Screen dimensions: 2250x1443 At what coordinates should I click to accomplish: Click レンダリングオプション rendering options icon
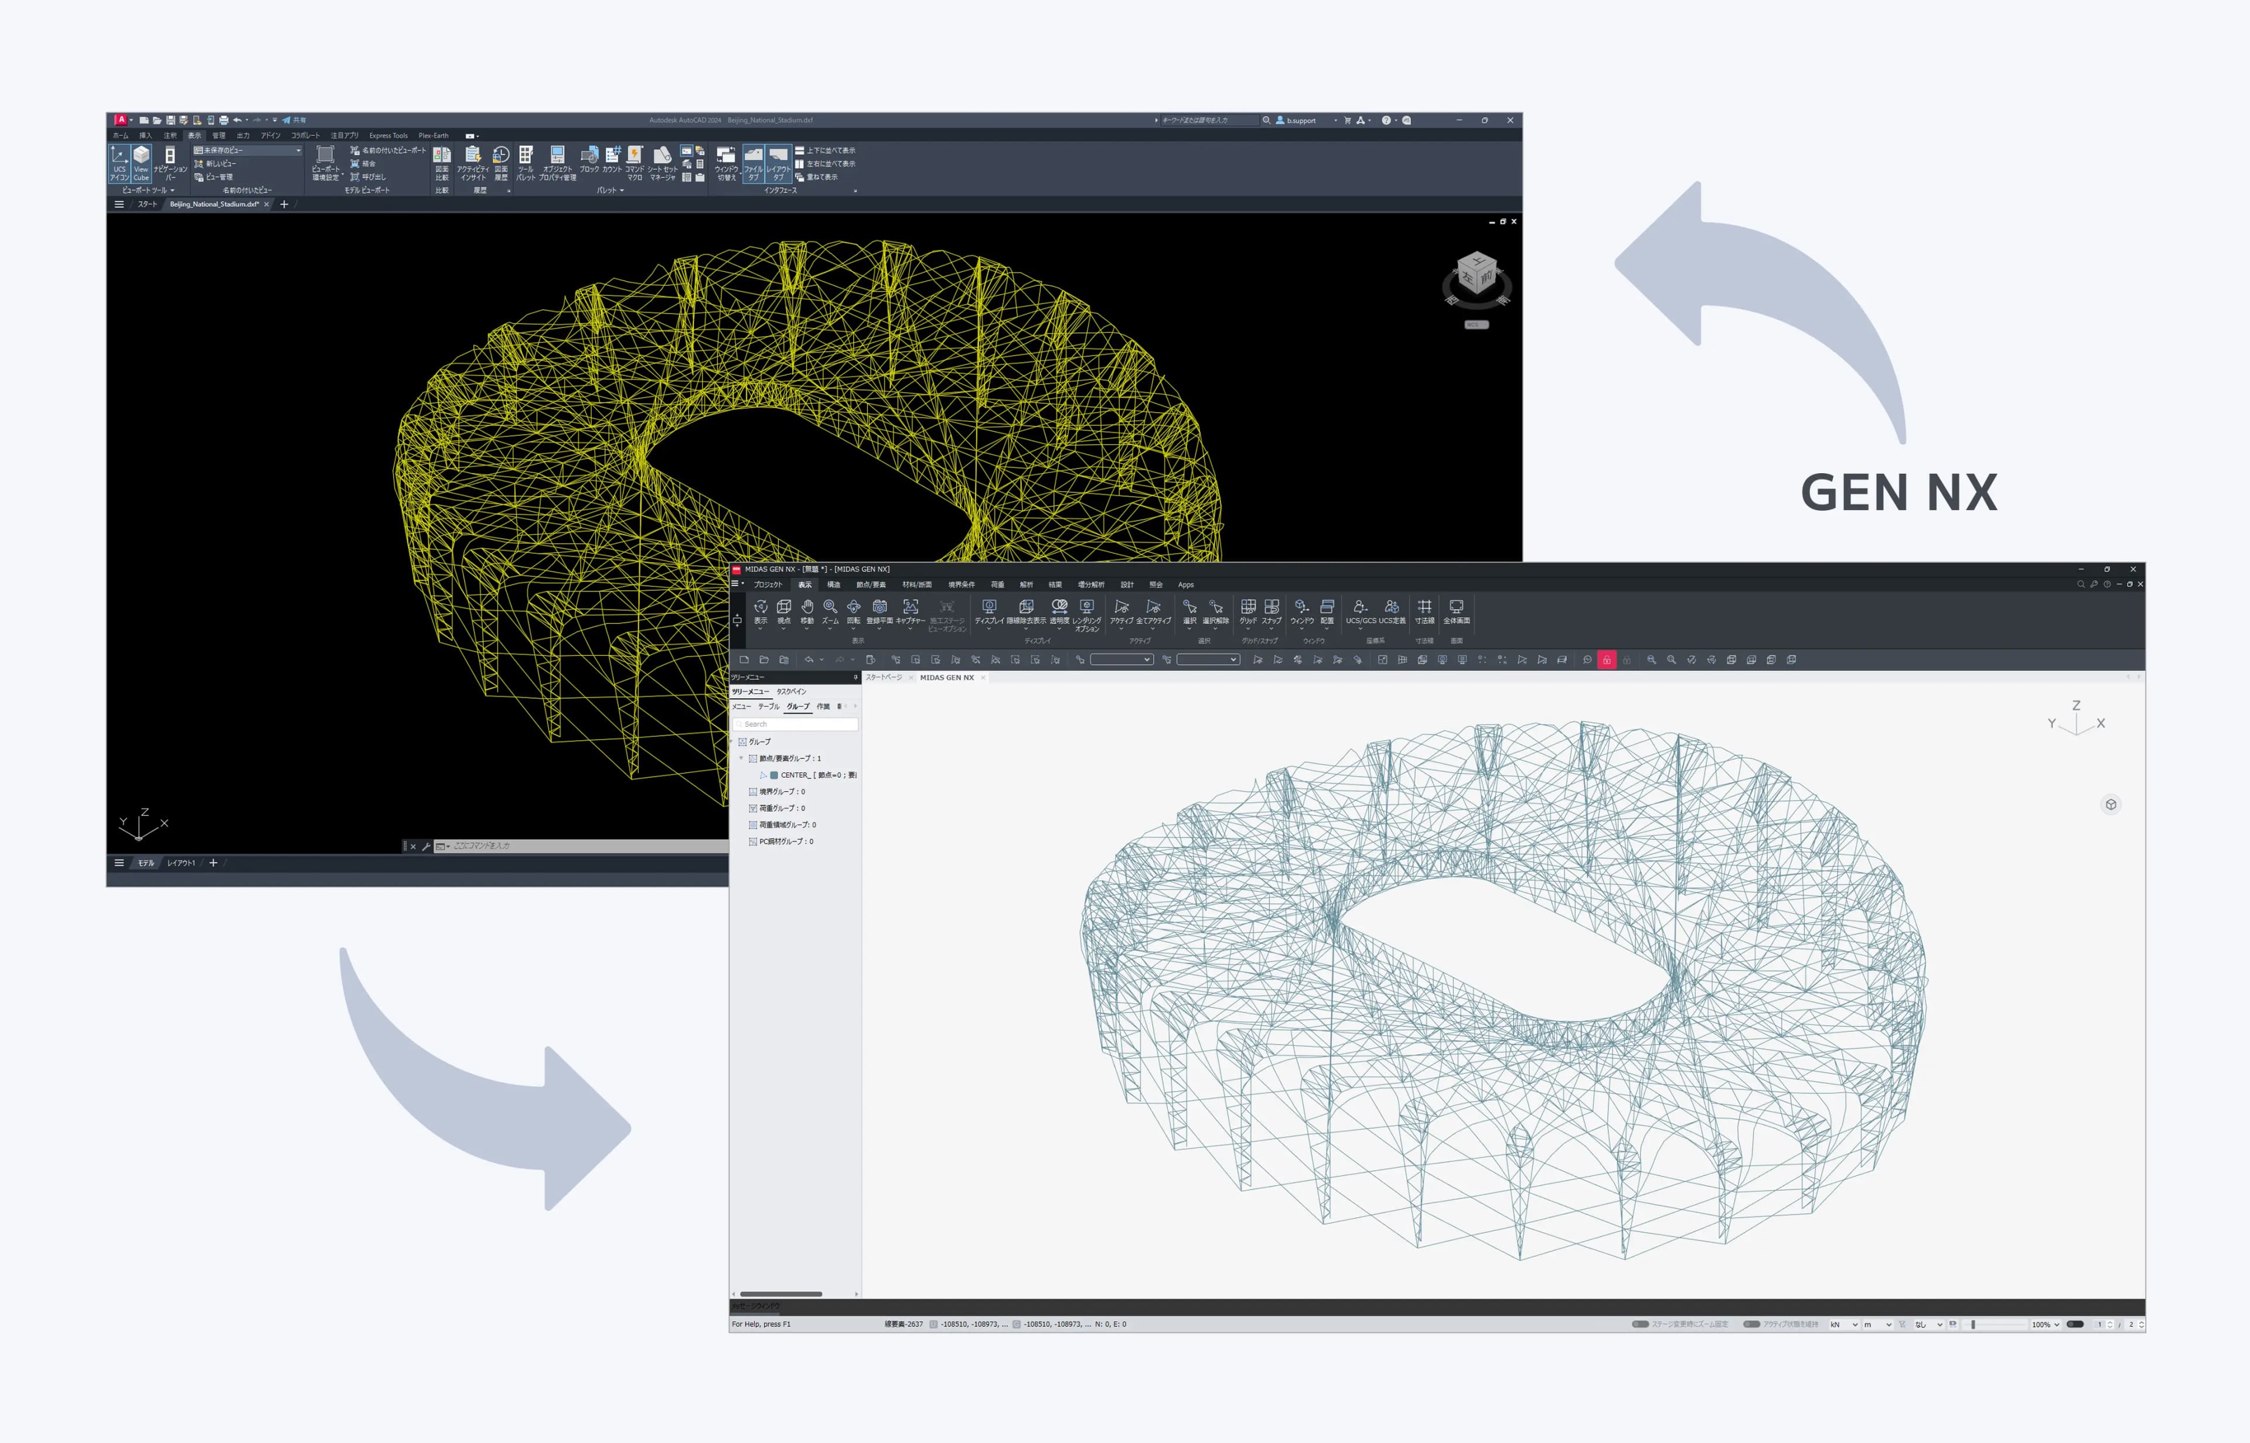pyautogui.click(x=1086, y=615)
